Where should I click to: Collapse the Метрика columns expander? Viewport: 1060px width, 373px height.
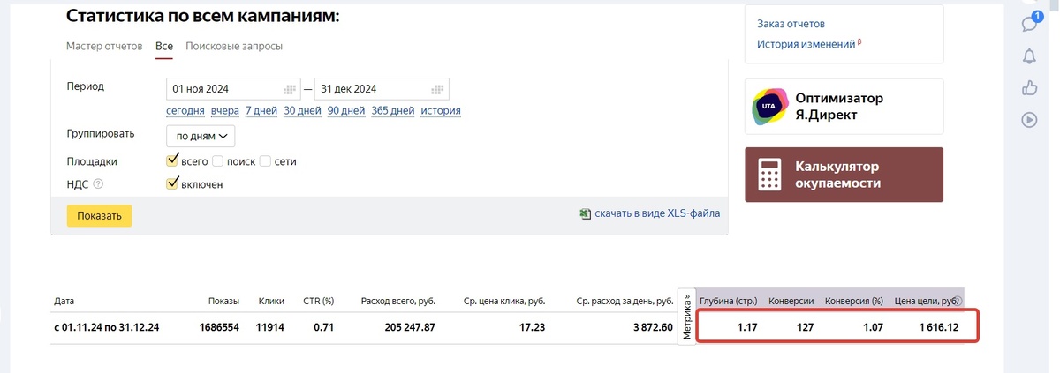(x=687, y=315)
